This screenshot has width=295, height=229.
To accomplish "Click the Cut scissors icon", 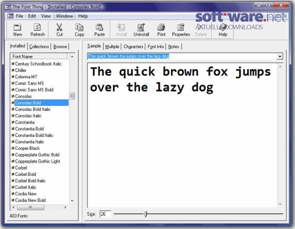I will tap(59, 27).
